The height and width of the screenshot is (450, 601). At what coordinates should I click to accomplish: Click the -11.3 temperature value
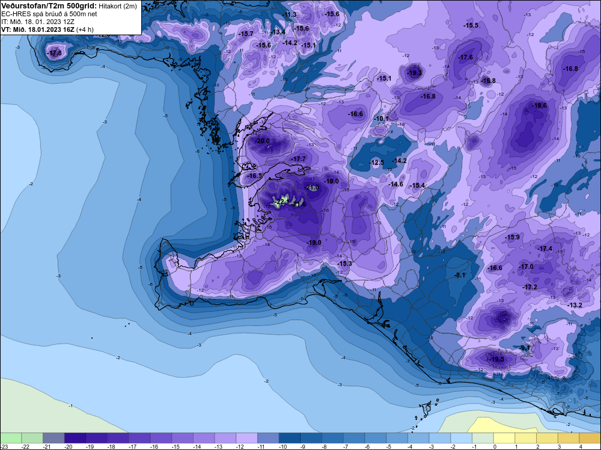point(289,14)
